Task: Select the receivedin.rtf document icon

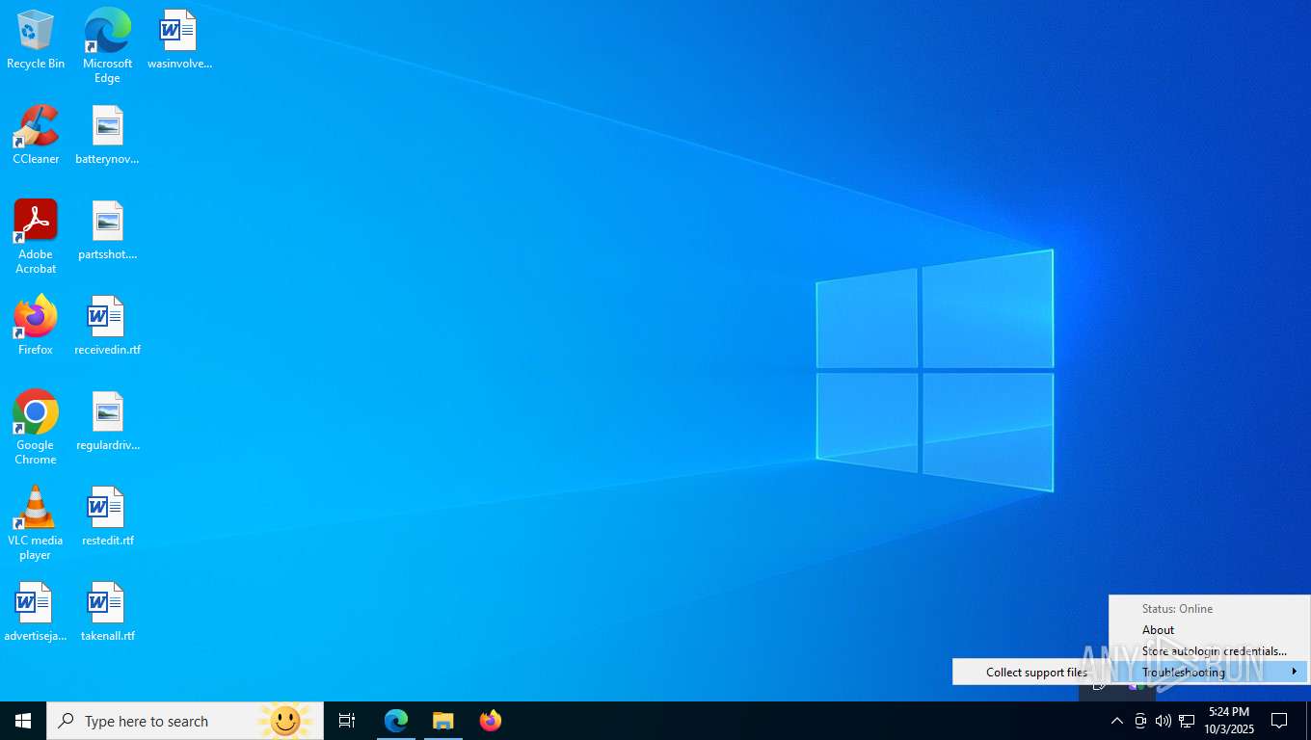Action: (107, 326)
